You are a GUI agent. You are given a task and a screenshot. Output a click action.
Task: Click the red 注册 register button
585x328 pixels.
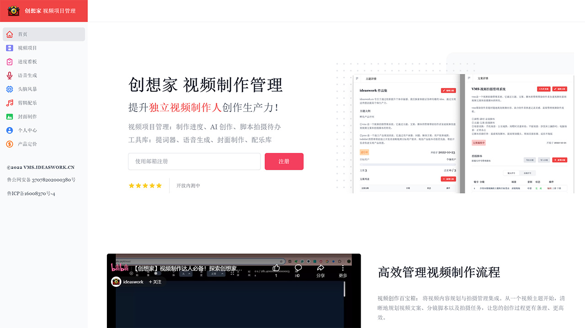tap(284, 161)
